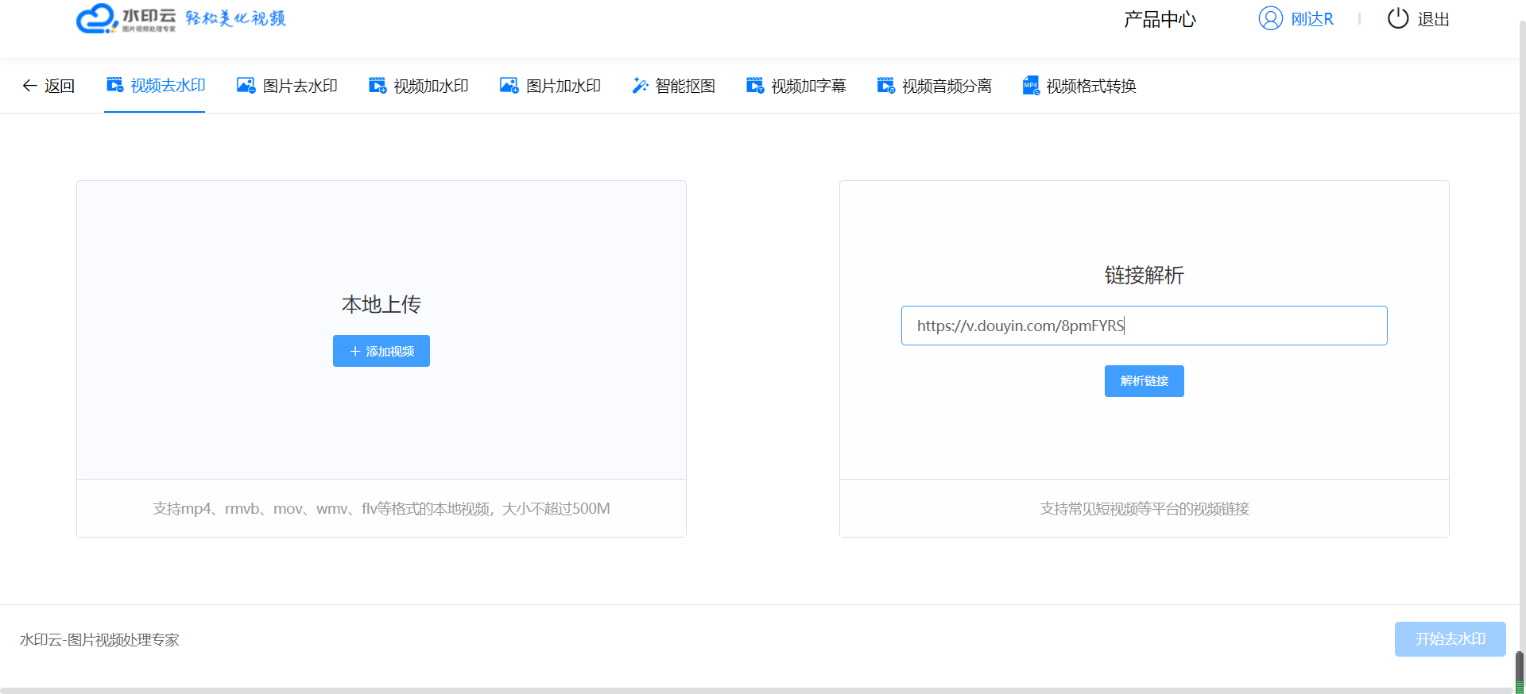
Task: Open the 产品中心 menu
Action: (x=1160, y=20)
